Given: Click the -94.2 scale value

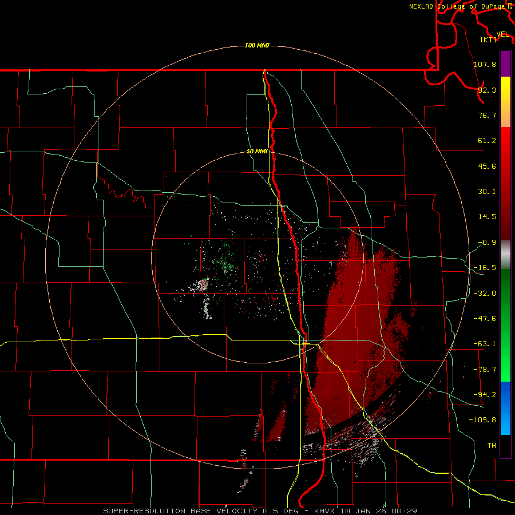Looking at the screenshot, I should tap(485, 394).
